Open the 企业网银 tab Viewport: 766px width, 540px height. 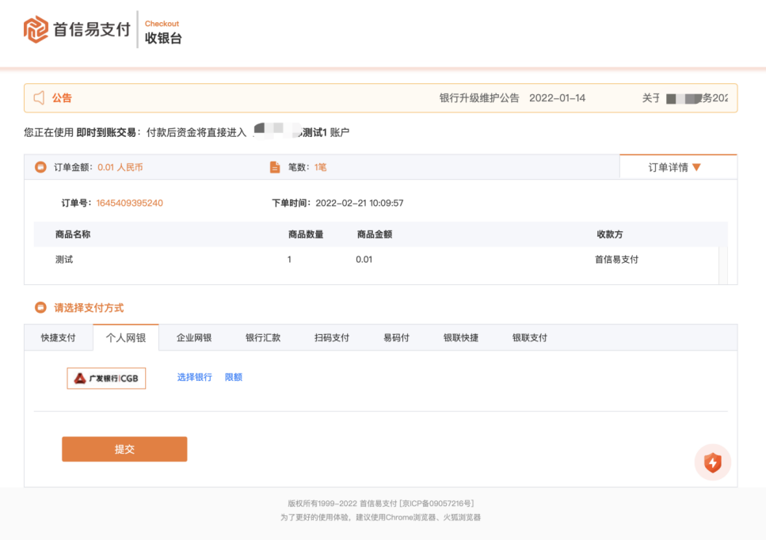click(x=194, y=337)
